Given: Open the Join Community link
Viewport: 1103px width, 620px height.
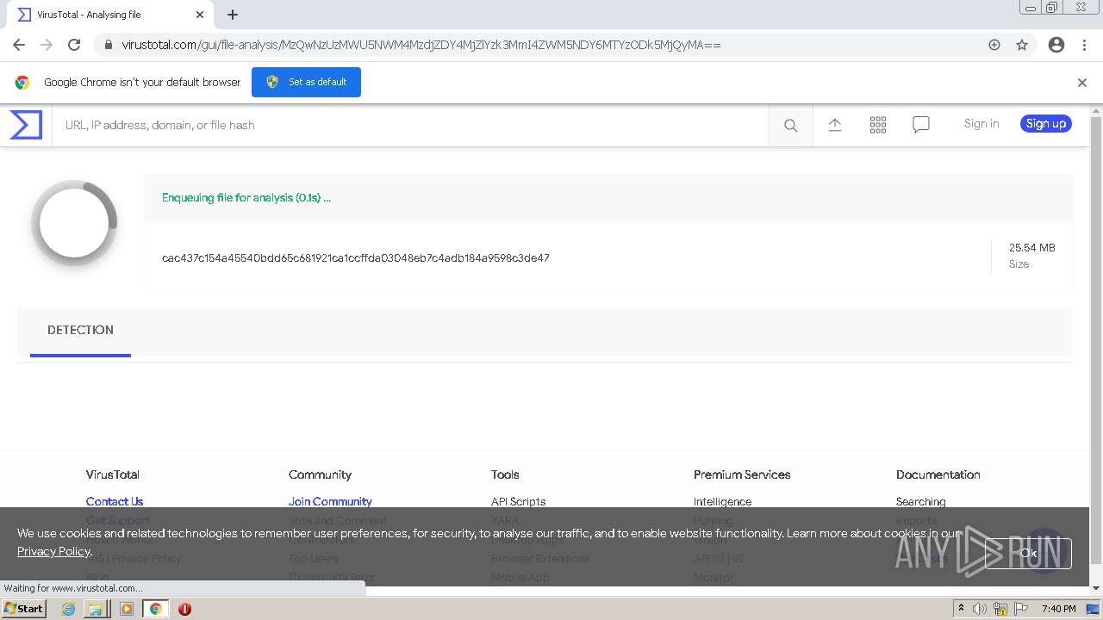Looking at the screenshot, I should [330, 502].
